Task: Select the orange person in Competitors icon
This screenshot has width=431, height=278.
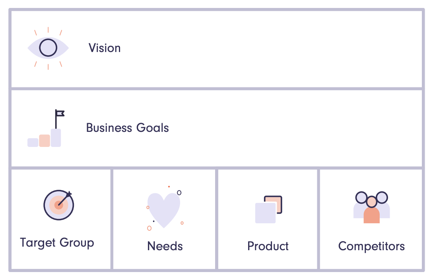Action: [x=372, y=210]
